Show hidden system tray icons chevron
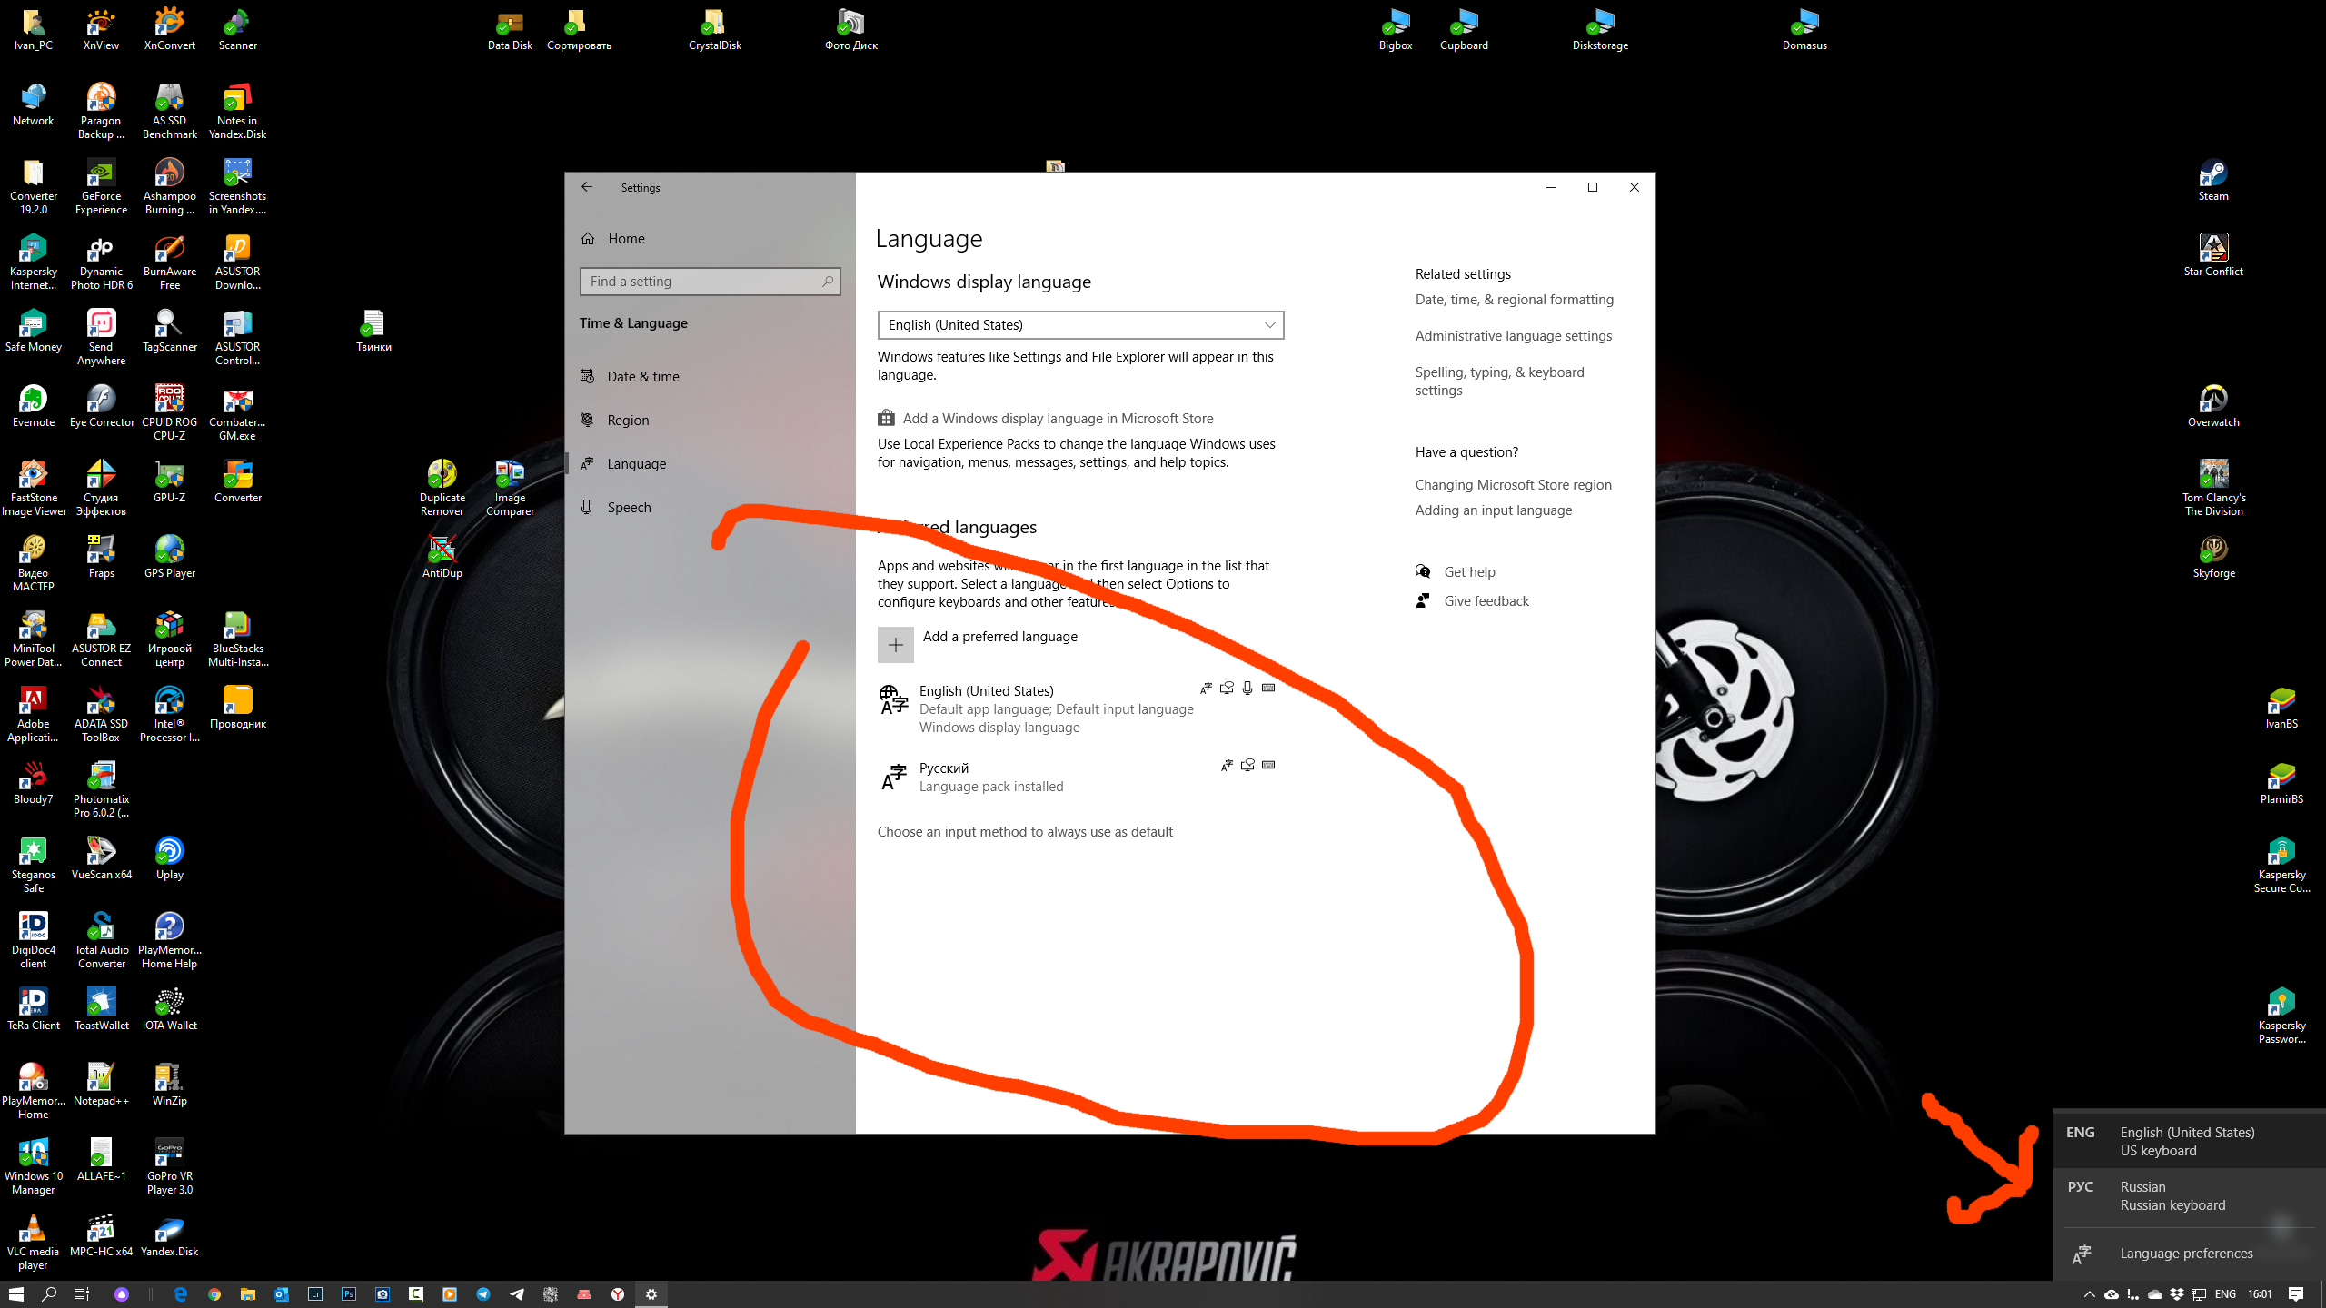This screenshot has height=1308, width=2326. (2089, 1294)
